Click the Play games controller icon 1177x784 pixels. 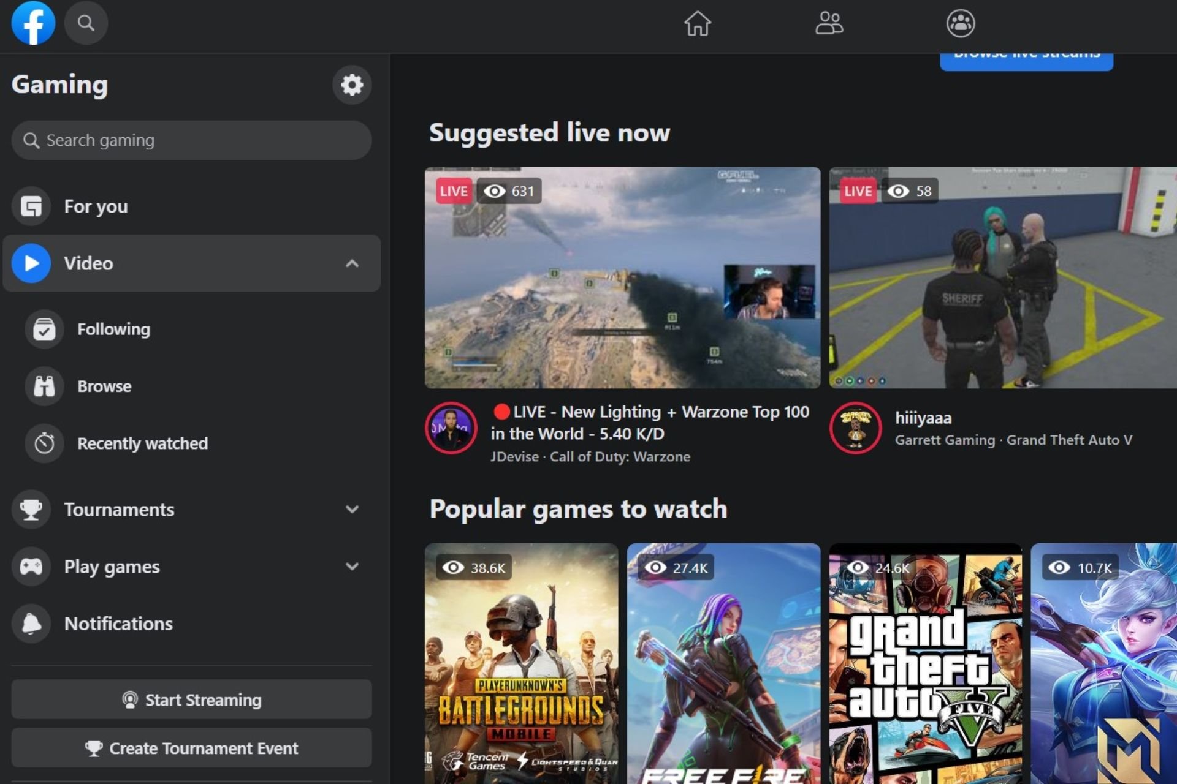coord(31,567)
